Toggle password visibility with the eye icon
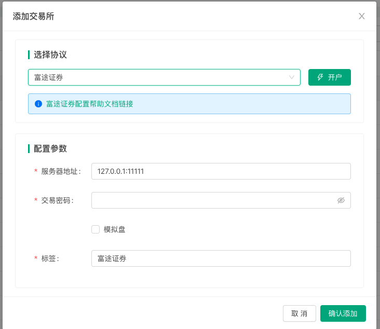This screenshot has height=329, width=380. pos(341,200)
